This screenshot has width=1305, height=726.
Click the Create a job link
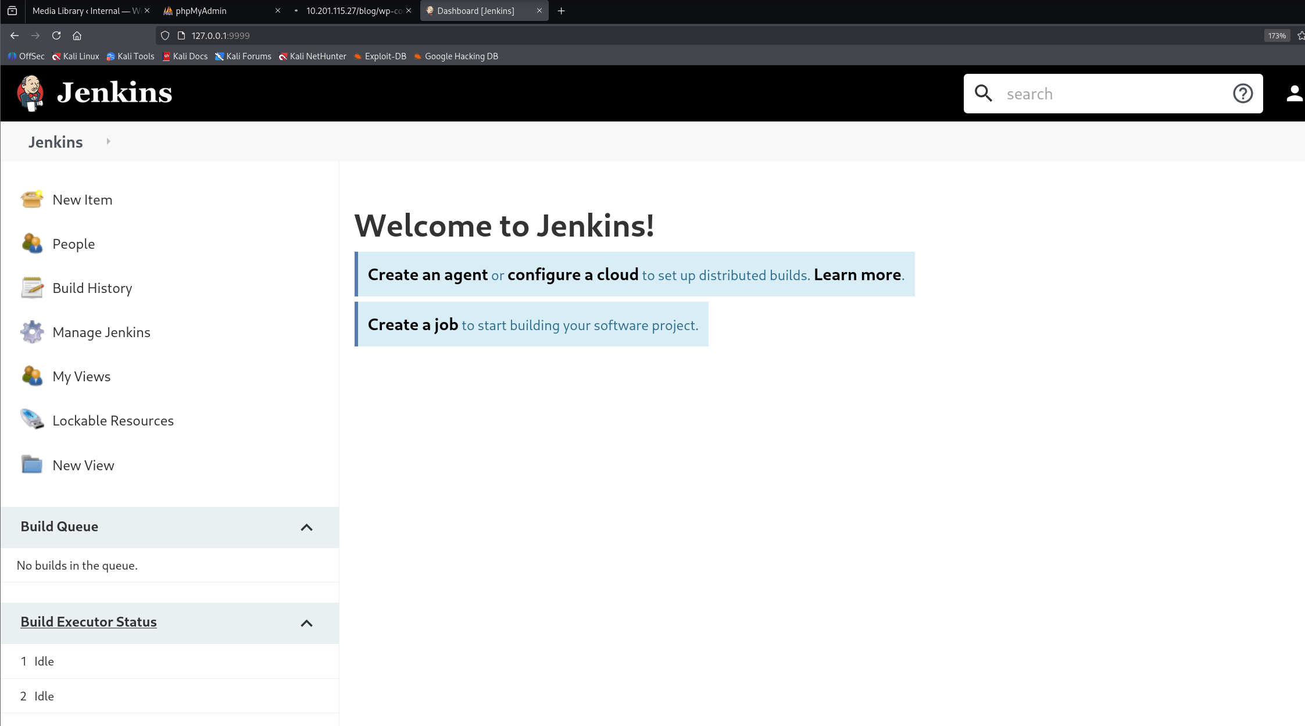(x=413, y=324)
